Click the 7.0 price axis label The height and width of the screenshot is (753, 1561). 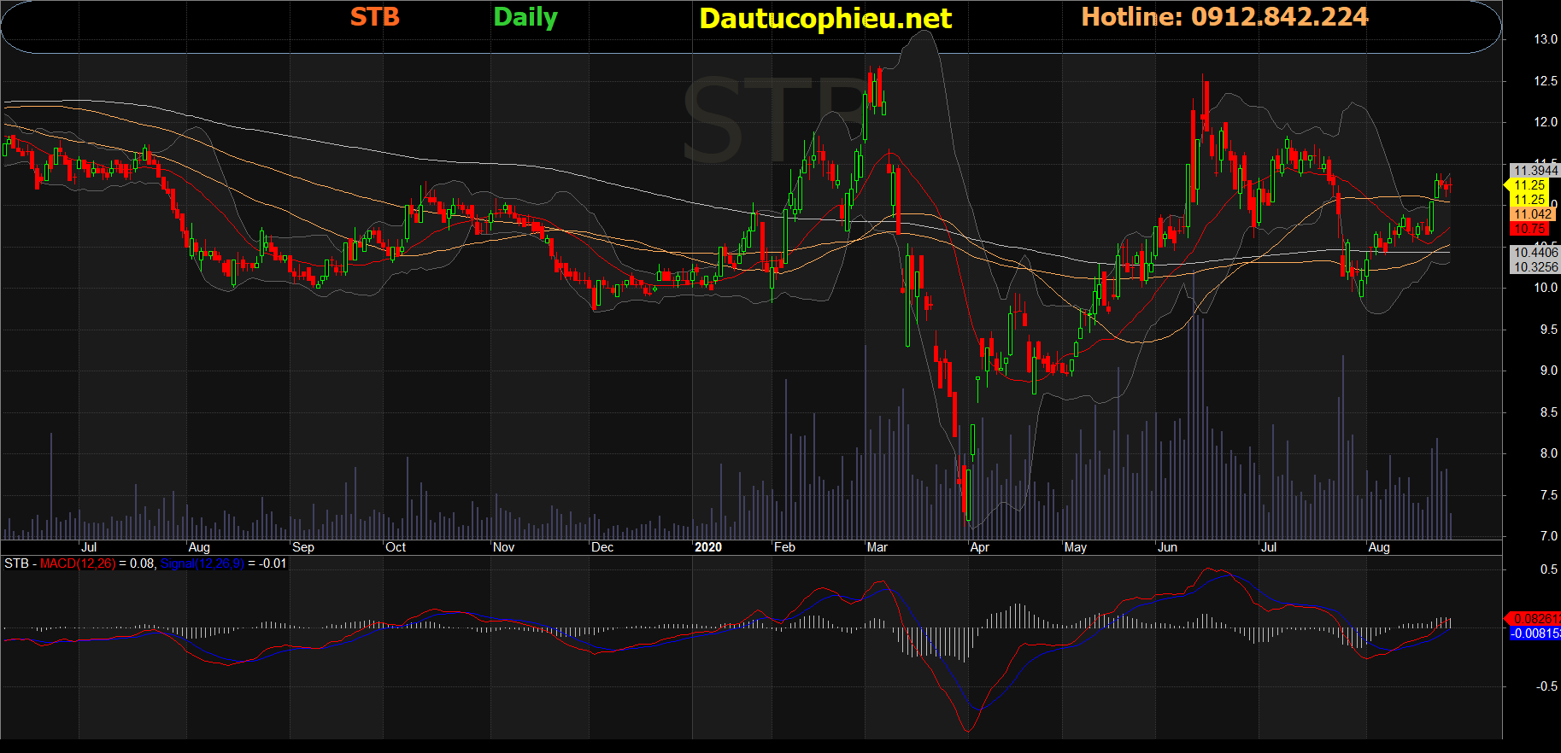(x=1548, y=536)
